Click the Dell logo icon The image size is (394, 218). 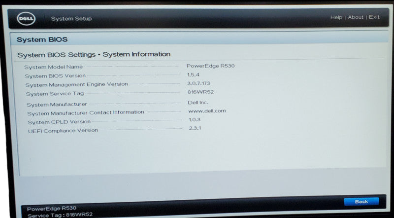(x=26, y=19)
